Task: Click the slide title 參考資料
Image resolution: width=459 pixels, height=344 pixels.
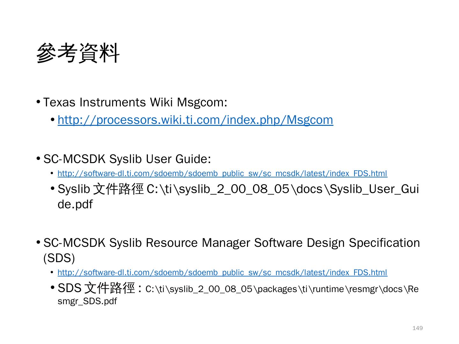Action: (x=78, y=53)
